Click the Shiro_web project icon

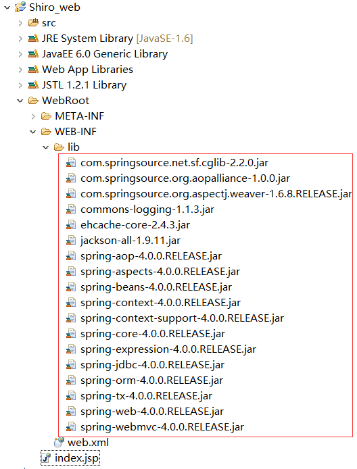coord(20,7)
